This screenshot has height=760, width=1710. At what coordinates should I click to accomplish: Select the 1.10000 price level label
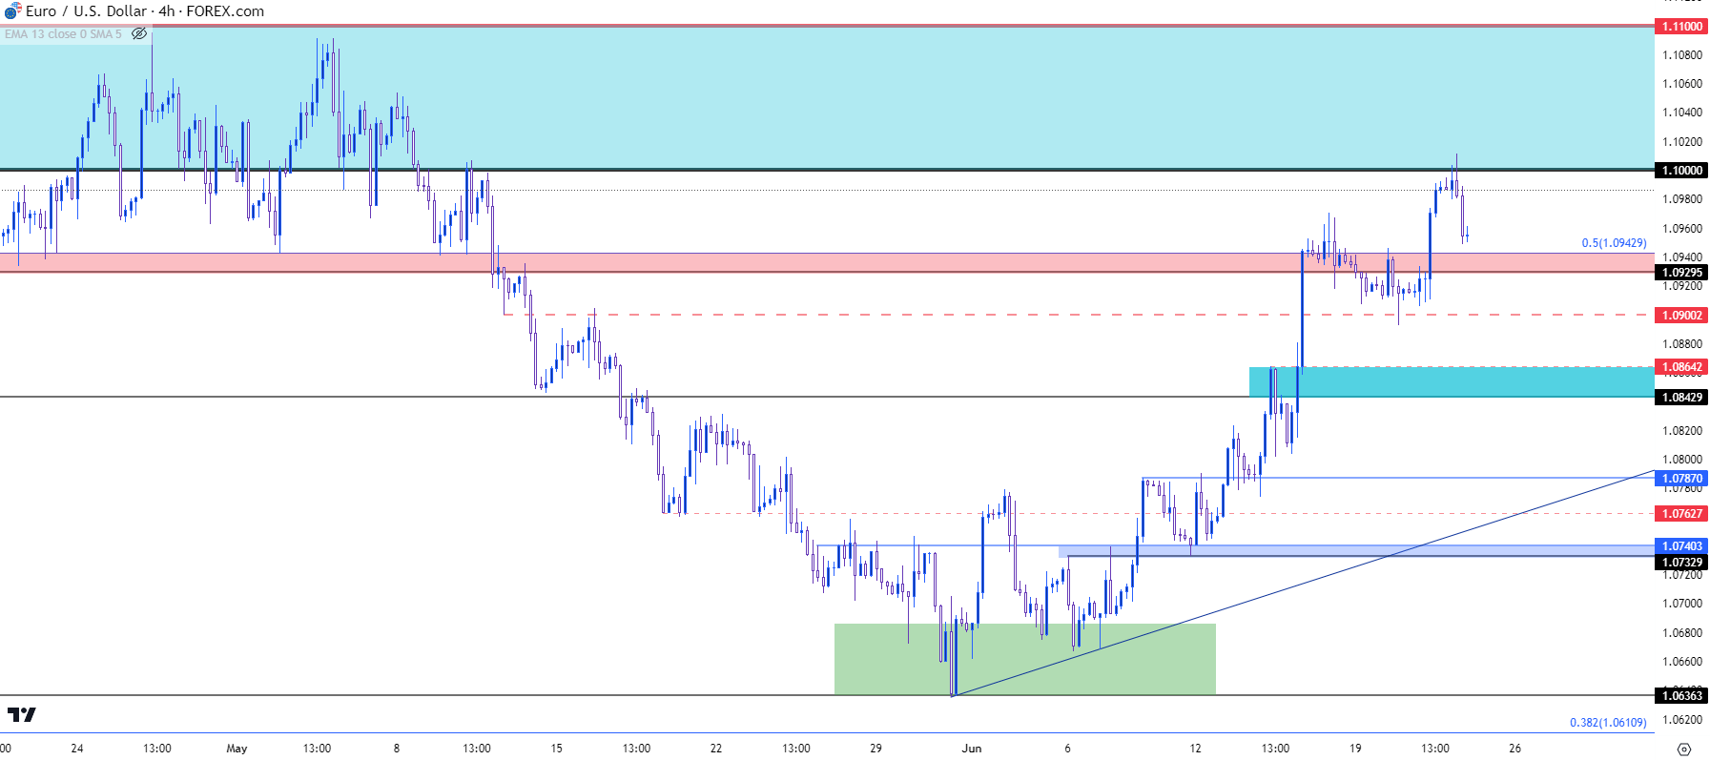(x=1681, y=171)
